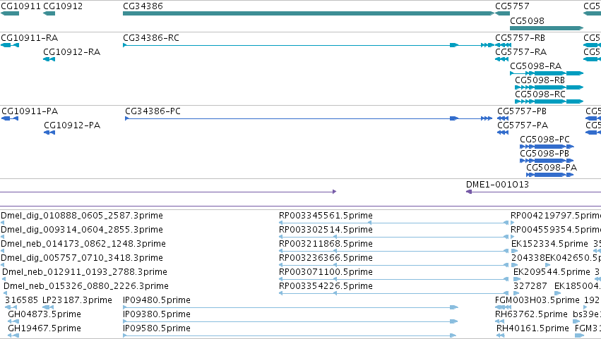Image resolution: width=601 pixels, height=339 pixels.
Task: Click the CG5098-PA protein glyph
Action: [550, 175]
